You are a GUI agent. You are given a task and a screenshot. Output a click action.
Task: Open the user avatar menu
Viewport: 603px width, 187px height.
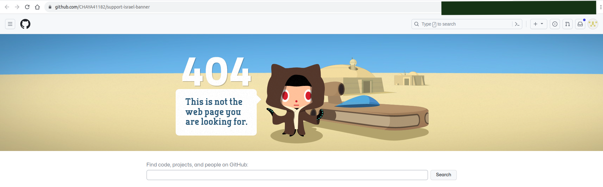[x=593, y=24]
